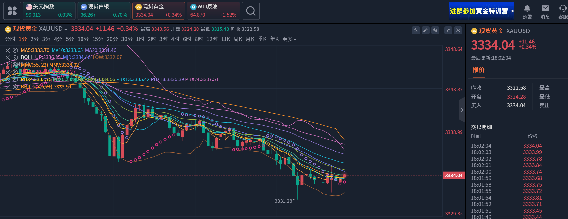Open the chart indicators tool icon
The image size is (568, 219).
tap(416, 30)
